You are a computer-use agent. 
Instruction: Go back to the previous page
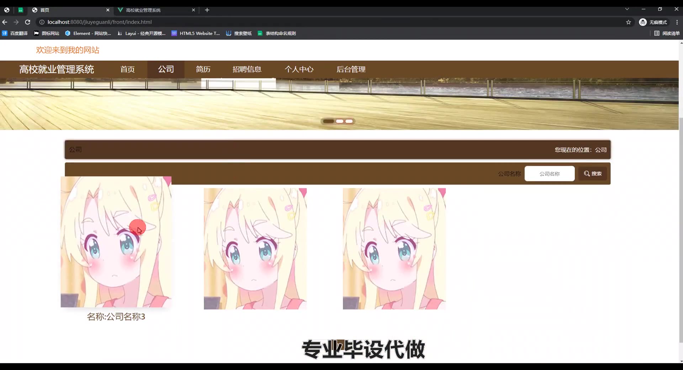pos(5,22)
